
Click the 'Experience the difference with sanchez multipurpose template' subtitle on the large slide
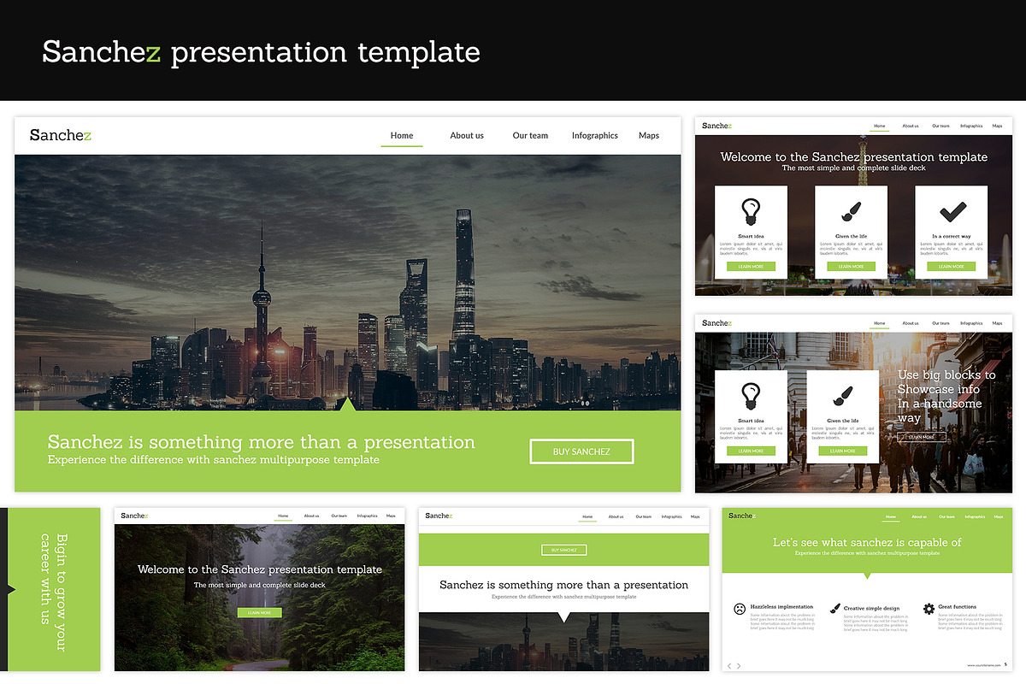(213, 460)
